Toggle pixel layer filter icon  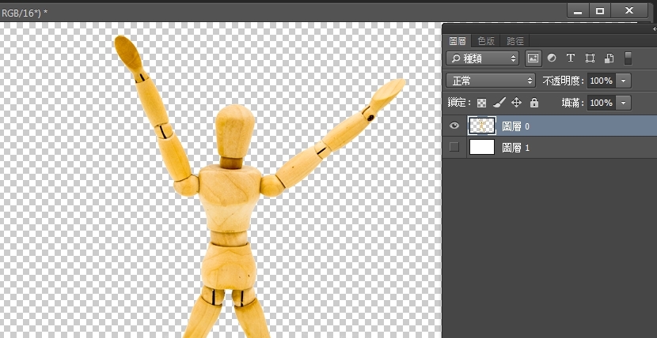coord(533,58)
